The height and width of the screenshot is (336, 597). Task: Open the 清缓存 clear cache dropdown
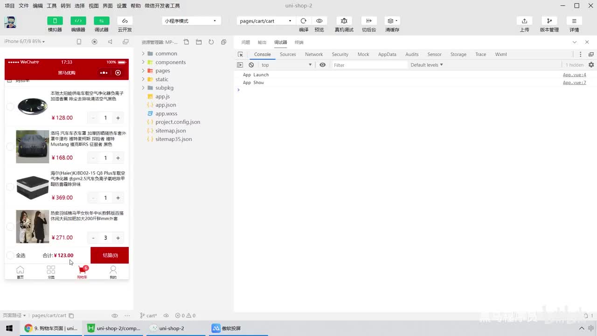392,21
